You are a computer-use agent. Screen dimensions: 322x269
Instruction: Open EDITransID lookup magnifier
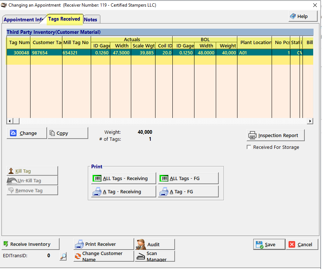point(63,256)
